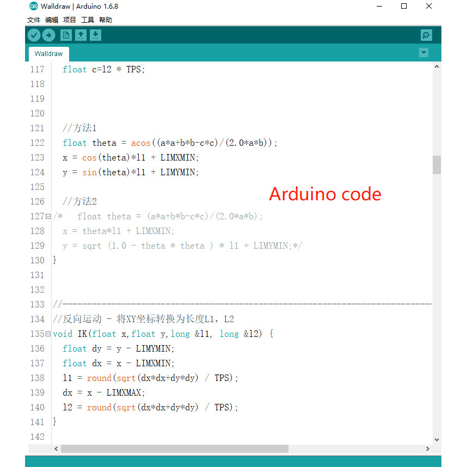Open the 帮助 menu

106,20
